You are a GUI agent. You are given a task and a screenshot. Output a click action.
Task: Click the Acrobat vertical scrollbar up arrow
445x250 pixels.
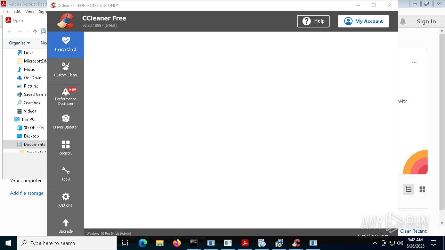coord(442,31)
